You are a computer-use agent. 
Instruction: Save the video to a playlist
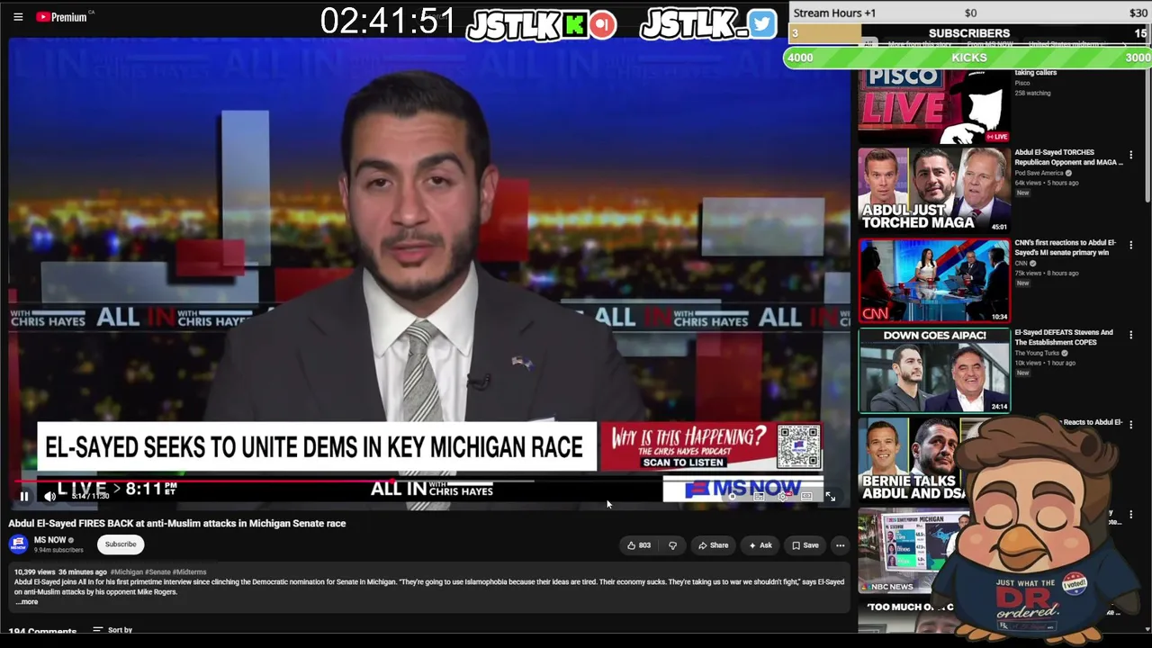[805, 545]
